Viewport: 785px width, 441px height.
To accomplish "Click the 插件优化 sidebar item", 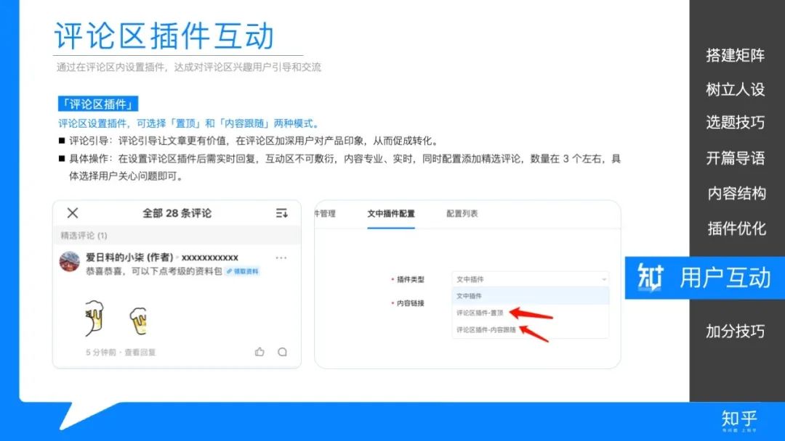I will [x=736, y=228].
